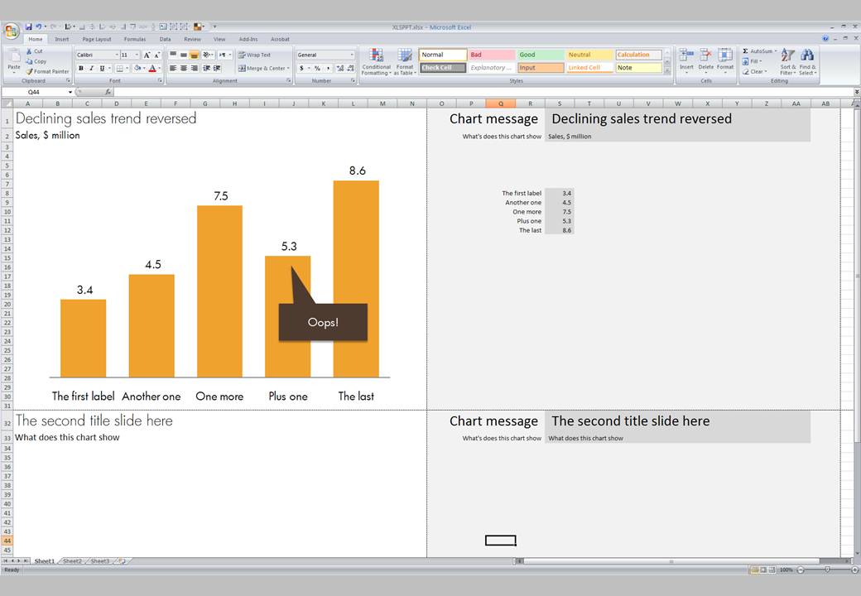
Task: Apply the Neutral cell style
Action: coord(589,55)
